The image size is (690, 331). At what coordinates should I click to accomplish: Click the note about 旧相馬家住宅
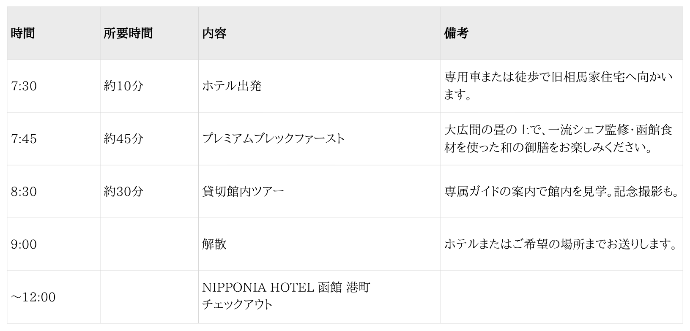(558, 86)
